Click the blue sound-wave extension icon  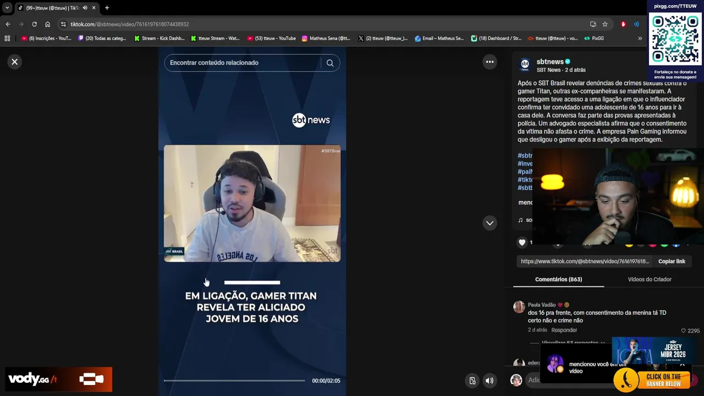tap(636, 24)
